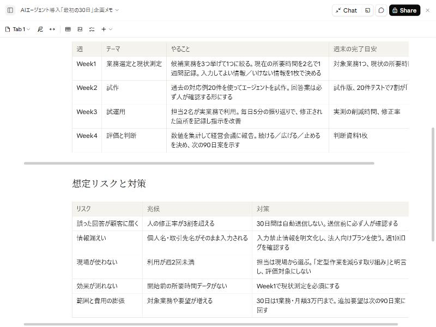Click the Week1 cell '候補業務を3つ挙げて1つに絞る…'
The width and height of the screenshot is (436, 327).
(247, 69)
